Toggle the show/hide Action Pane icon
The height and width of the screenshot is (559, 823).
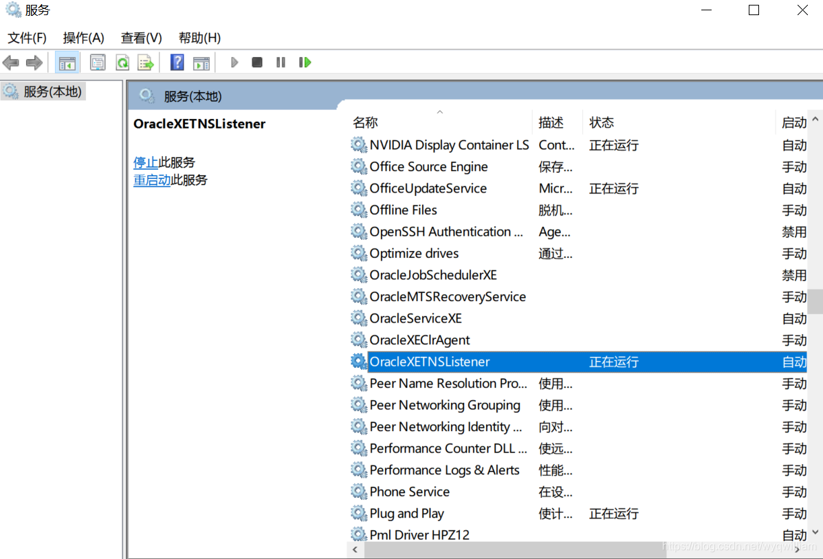(x=201, y=63)
